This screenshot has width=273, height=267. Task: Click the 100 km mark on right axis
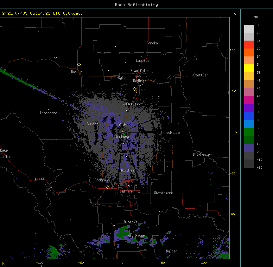pos(232,50)
